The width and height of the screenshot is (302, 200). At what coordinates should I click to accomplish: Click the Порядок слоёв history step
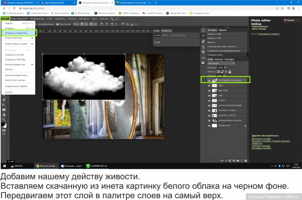click(x=227, y=55)
